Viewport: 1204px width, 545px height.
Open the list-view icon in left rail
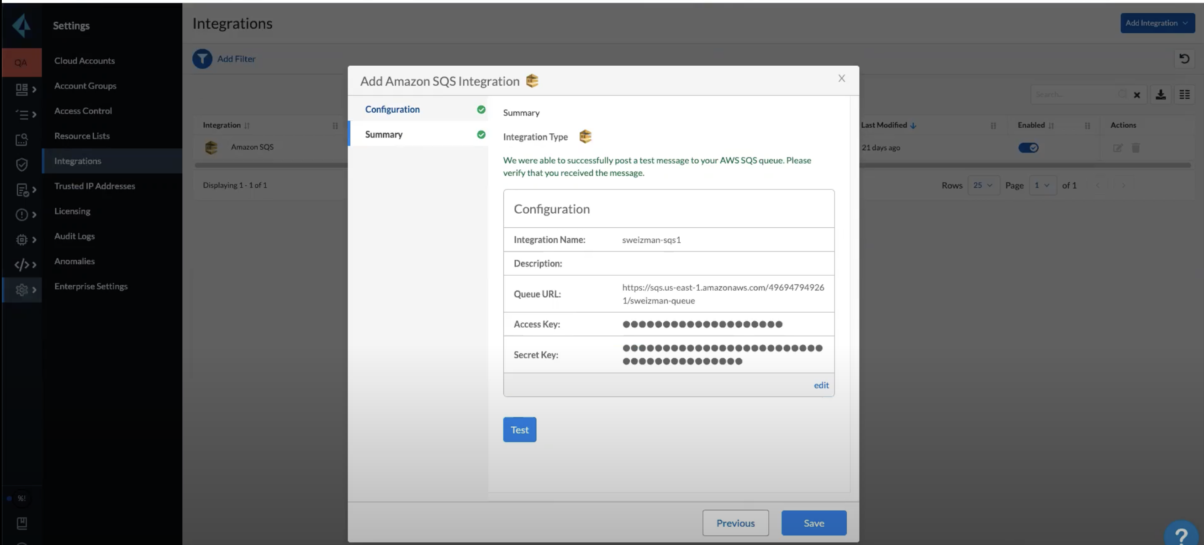point(21,115)
